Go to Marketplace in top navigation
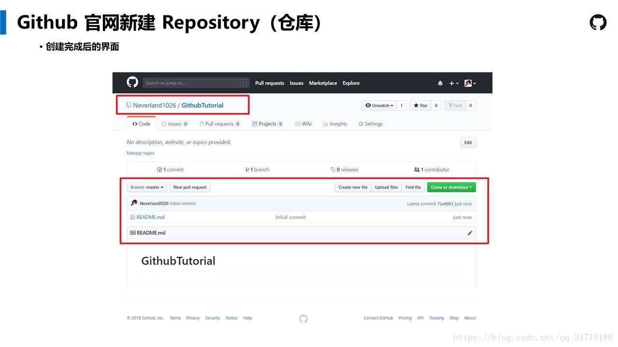The height and width of the screenshot is (347, 618). [x=323, y=83]
